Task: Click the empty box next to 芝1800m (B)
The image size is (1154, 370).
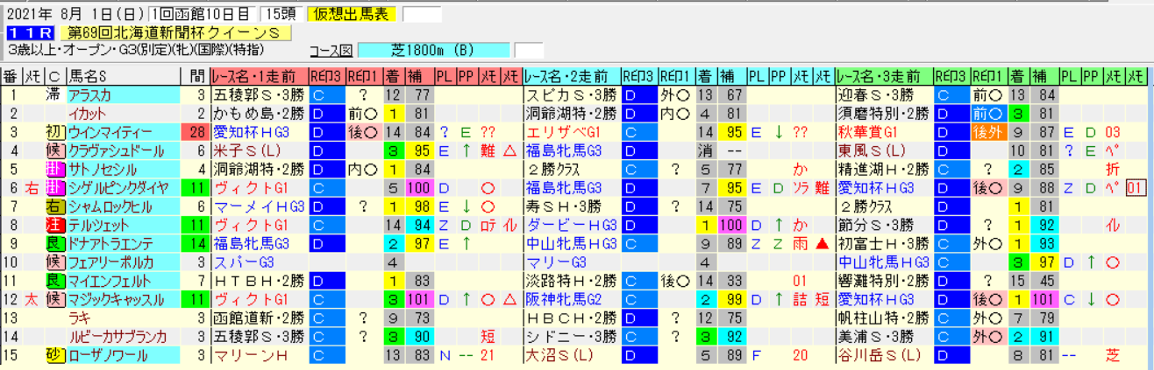Action: click(x=529, y=50)
